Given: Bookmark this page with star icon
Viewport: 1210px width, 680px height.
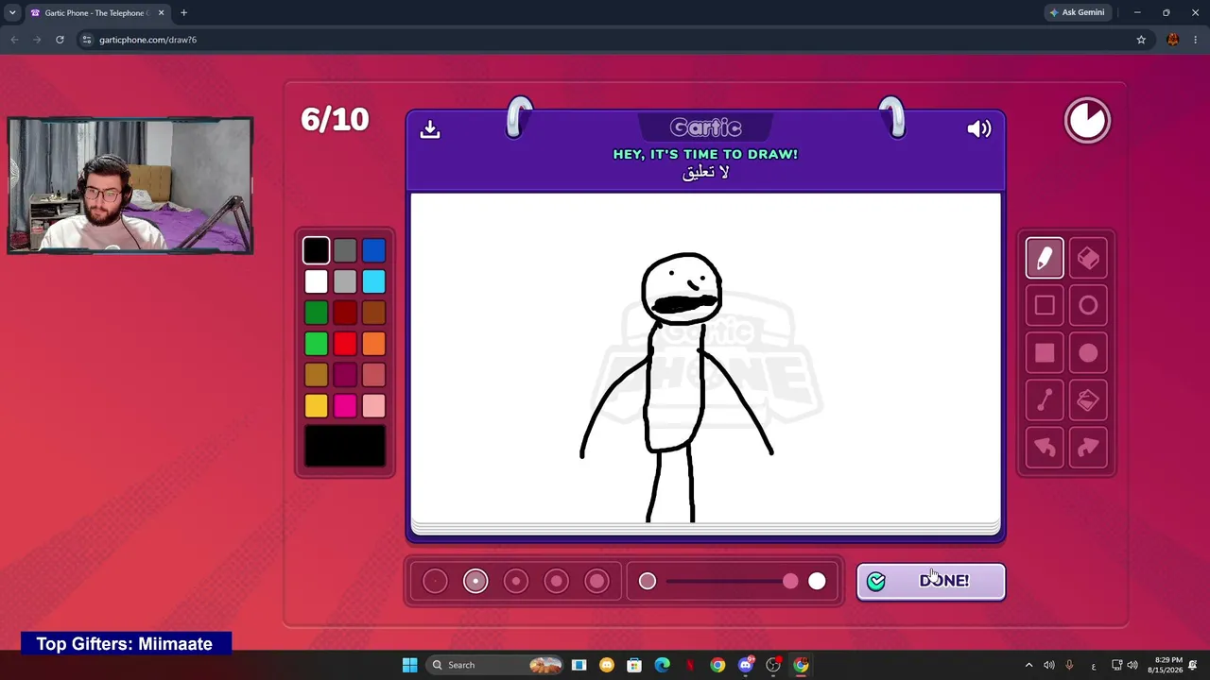Looking at the screenshot, I should click(x=1141, y=40).
